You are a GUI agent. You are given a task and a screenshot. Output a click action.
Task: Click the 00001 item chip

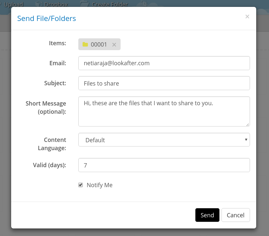coord(99,45)
